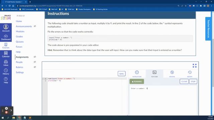Open the Help question mark icon
Screen dimensions: 214x120
pyautogui.click(x=6, y=80)
